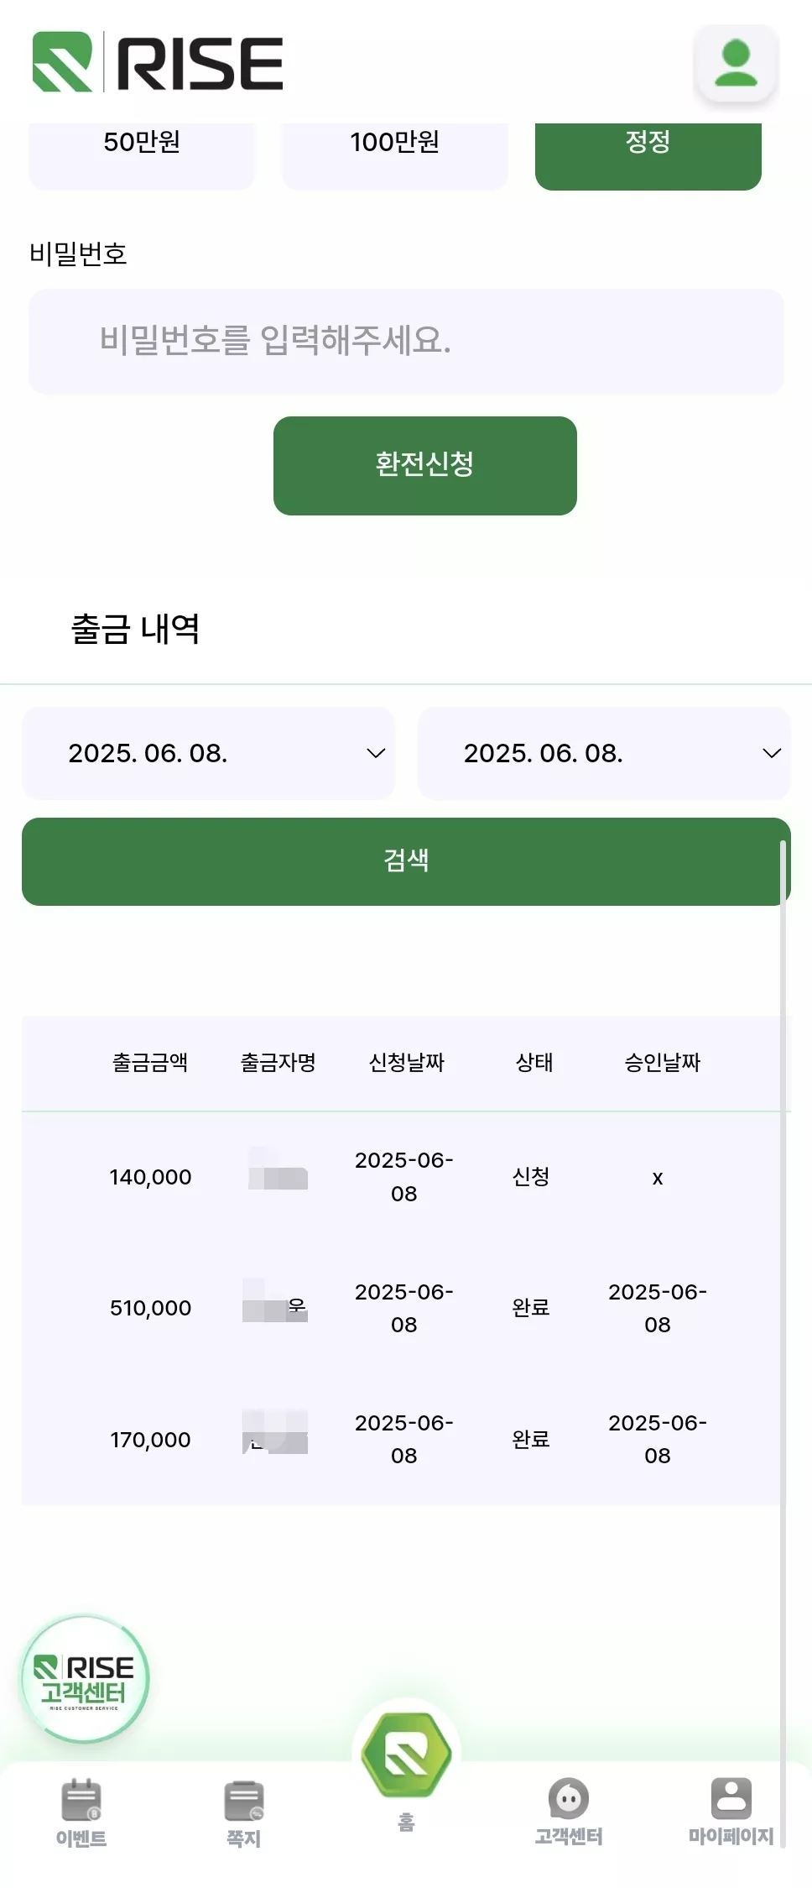Click the 출금금액 column header
Screen dimensions: 812x1888
pos(150,1063)
